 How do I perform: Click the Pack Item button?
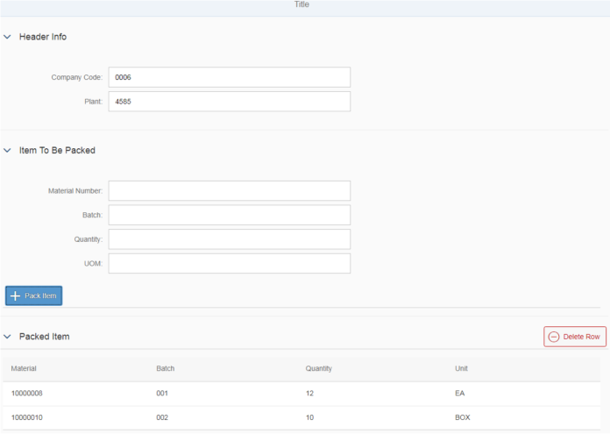tap(34, 295)
